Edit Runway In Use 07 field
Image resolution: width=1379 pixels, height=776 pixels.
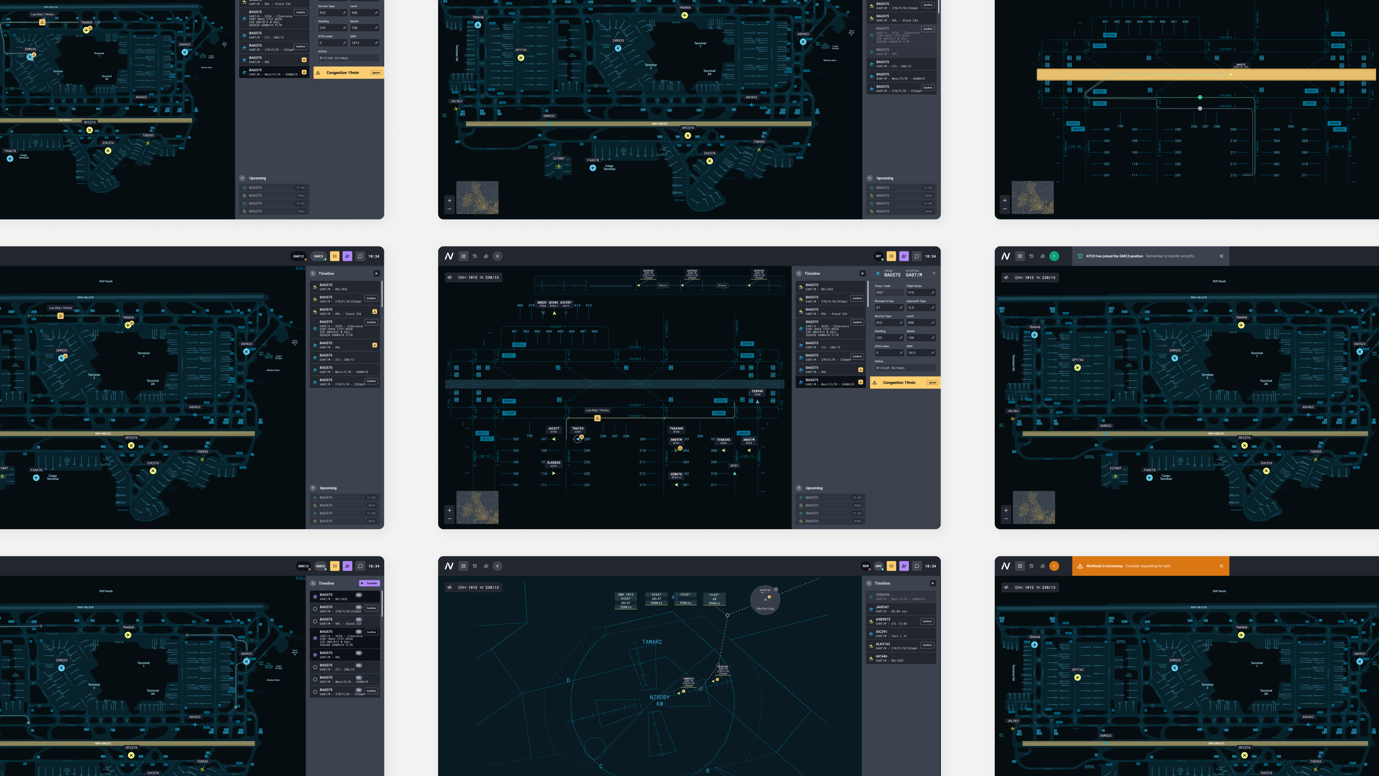889,308
